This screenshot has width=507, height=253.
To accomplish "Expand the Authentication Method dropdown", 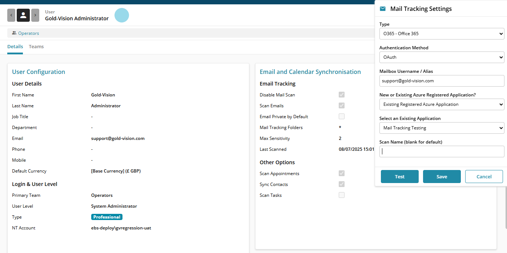I will [442, 57].
